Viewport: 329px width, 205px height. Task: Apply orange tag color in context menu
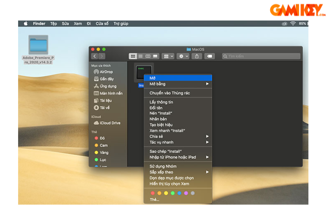click(x=160, y=193)
